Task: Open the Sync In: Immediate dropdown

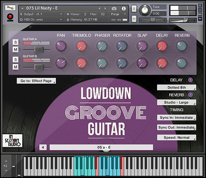Action: (x=177, y=118)
